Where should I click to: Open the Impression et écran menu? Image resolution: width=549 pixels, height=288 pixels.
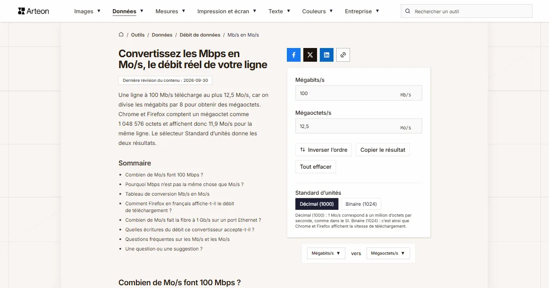(x=227, y=11)
